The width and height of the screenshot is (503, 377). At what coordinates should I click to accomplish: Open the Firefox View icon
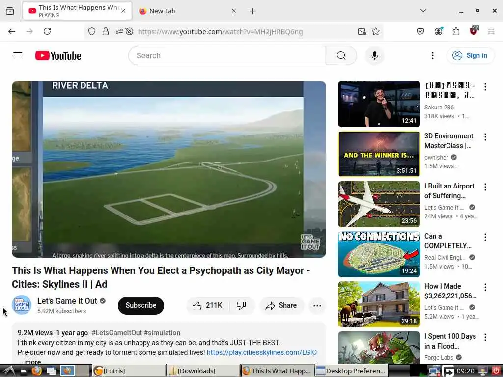click(x=10, y=11)
